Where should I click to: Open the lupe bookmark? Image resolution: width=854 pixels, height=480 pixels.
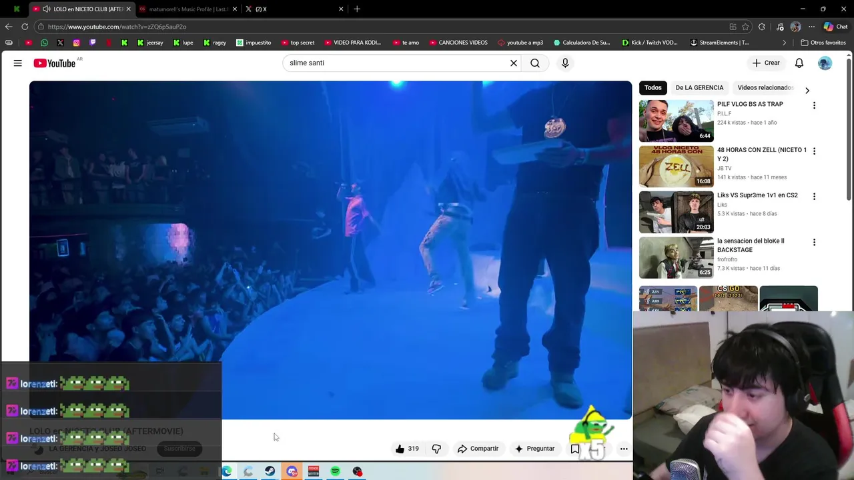click(183, 43)
